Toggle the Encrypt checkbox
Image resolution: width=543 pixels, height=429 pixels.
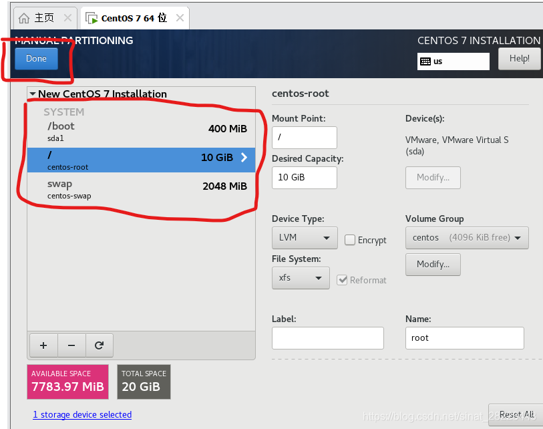[x=350, y=240]
